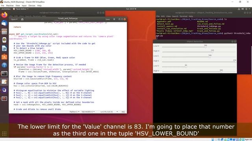Open the bottom dock application with red icon
Screen dimensions: 252x141
[4, 98]
